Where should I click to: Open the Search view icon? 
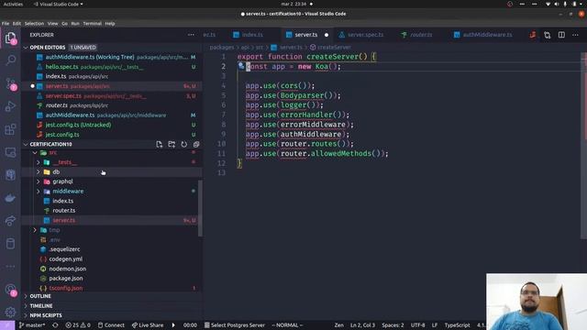(10, 60)
